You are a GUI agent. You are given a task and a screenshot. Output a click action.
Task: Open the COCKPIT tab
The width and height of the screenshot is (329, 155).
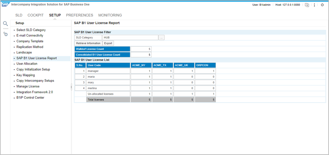tap(36, 15)
